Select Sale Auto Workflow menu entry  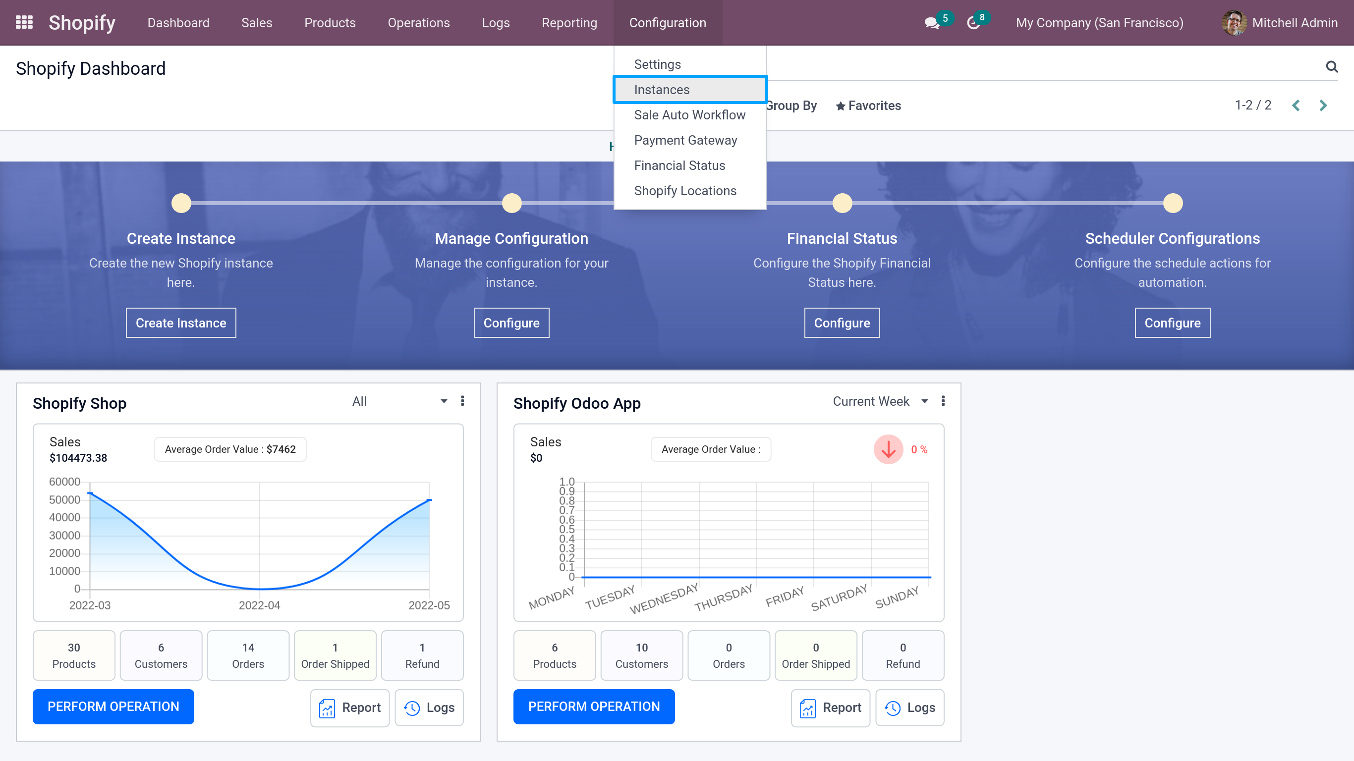[689, 114]
